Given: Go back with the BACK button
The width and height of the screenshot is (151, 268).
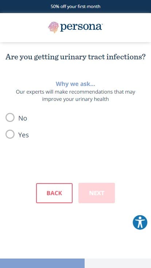Looking at the screenshot, I should [x=54, y=193].
